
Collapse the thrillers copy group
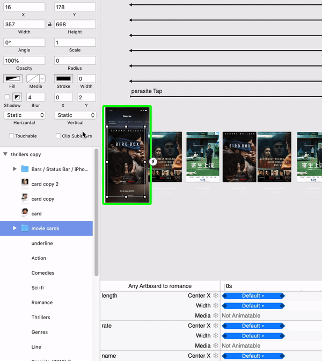click(x=5, y=154)
